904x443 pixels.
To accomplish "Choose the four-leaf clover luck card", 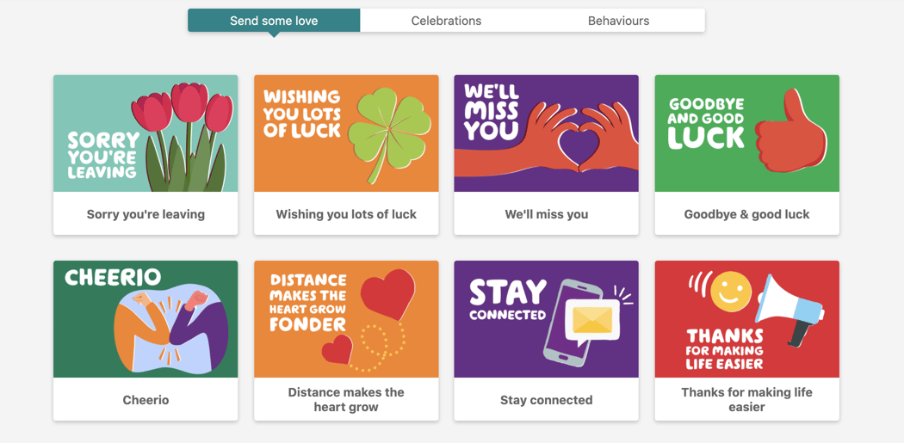I will [346, 133].
